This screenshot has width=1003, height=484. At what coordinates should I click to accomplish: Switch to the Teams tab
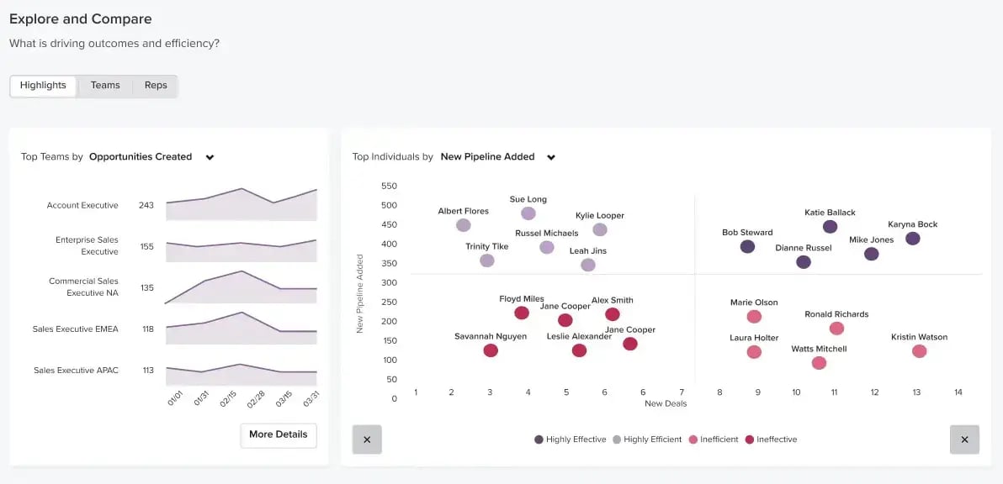pos(104,85)
